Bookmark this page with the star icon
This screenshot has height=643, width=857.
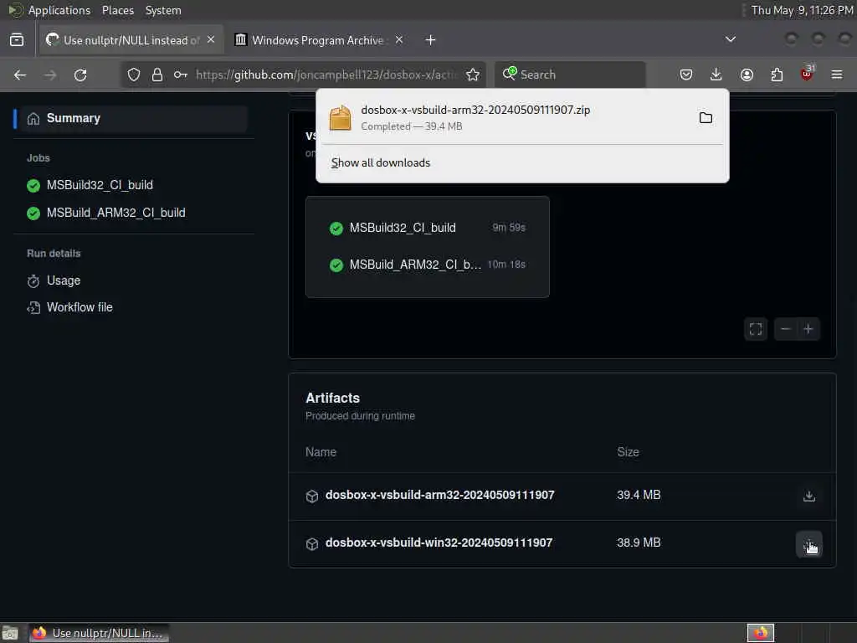click(x=473, y=75)
